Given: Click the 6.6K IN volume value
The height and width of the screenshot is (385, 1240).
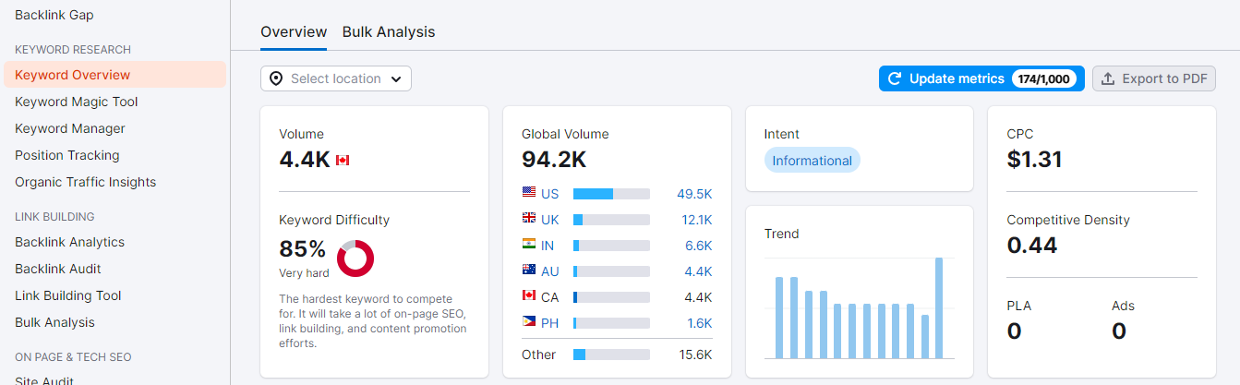Looking at the screenshot, I should (699, 246).
